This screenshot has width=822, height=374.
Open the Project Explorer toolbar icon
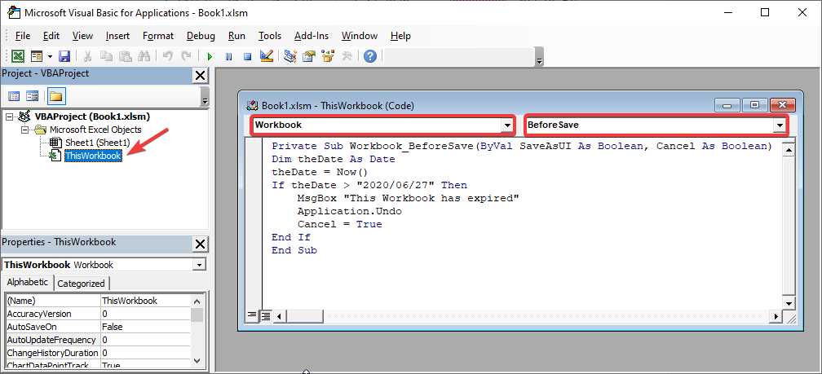point(290,56)
